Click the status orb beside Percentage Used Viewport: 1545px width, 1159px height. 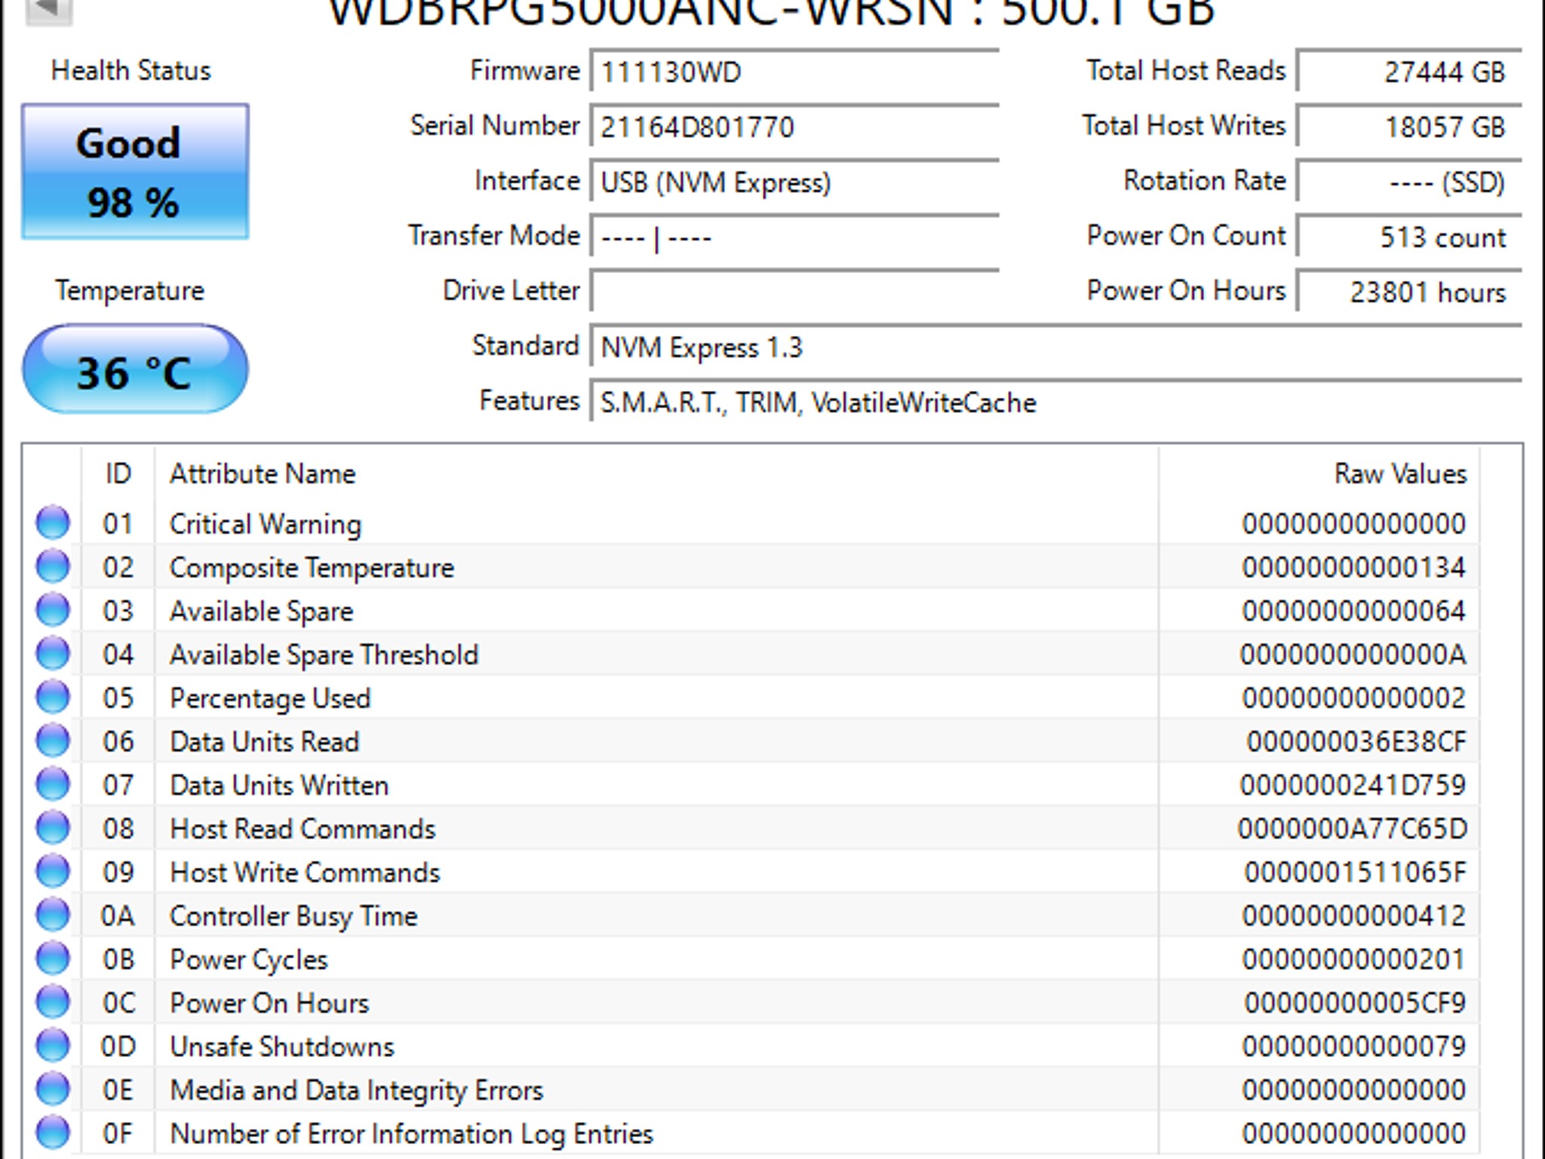[53, 697]
